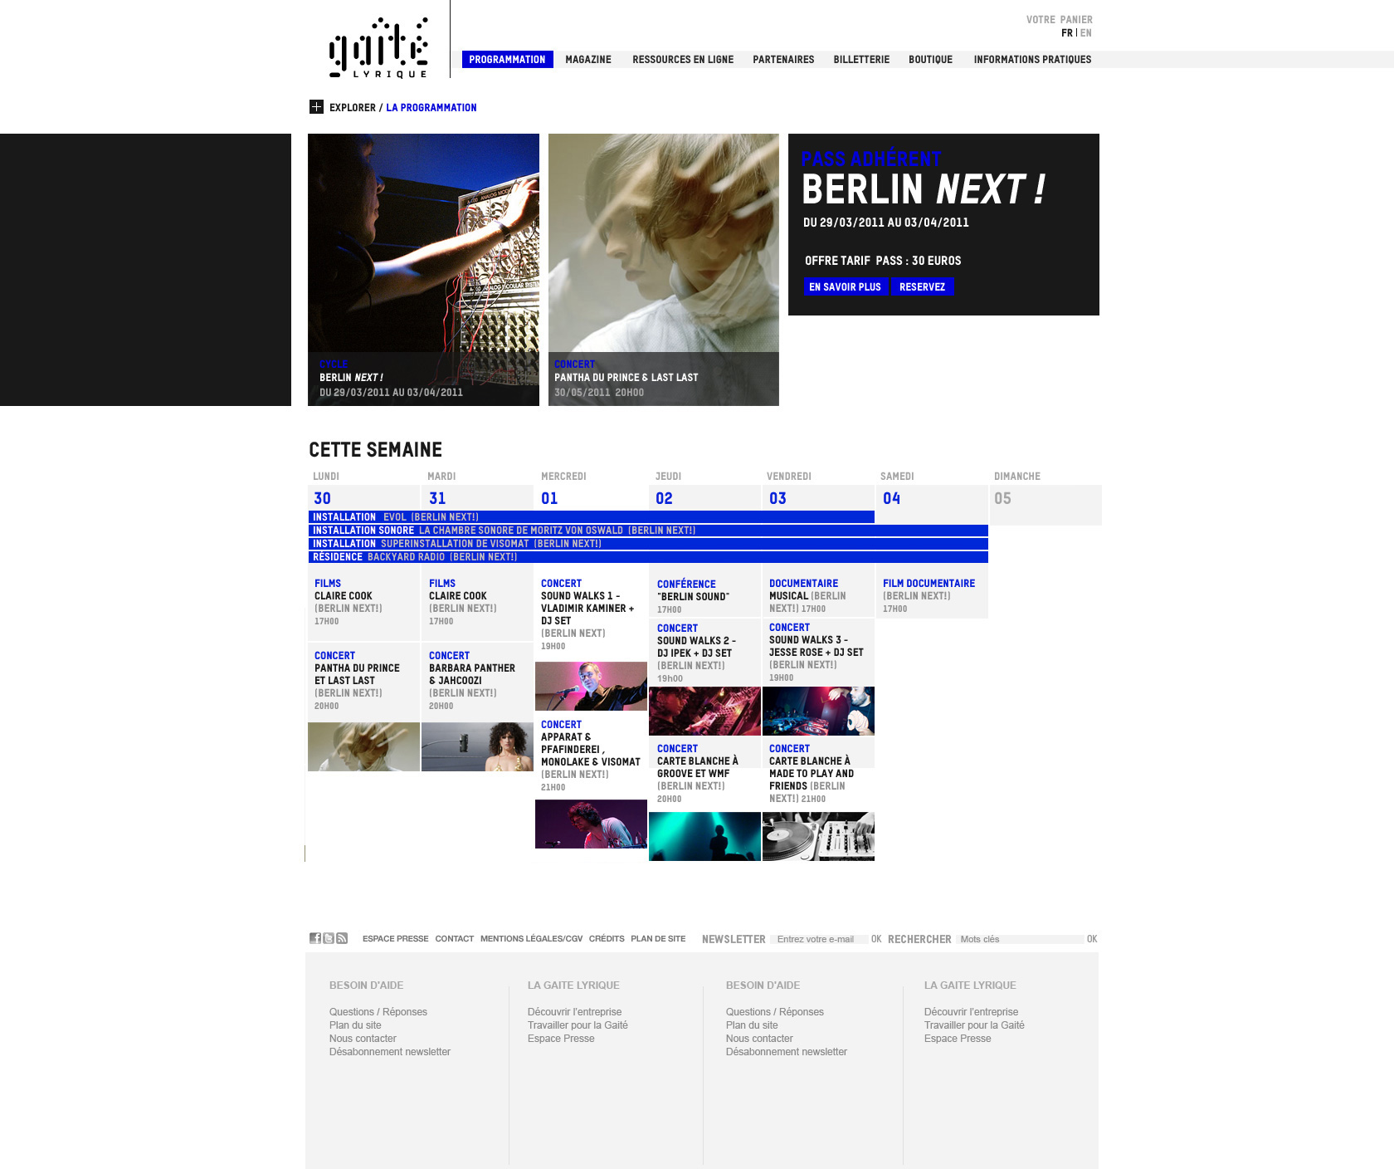Open the Partenaires menu item
Viewport: 1394px width, 1169px height.
coord(783,60)
